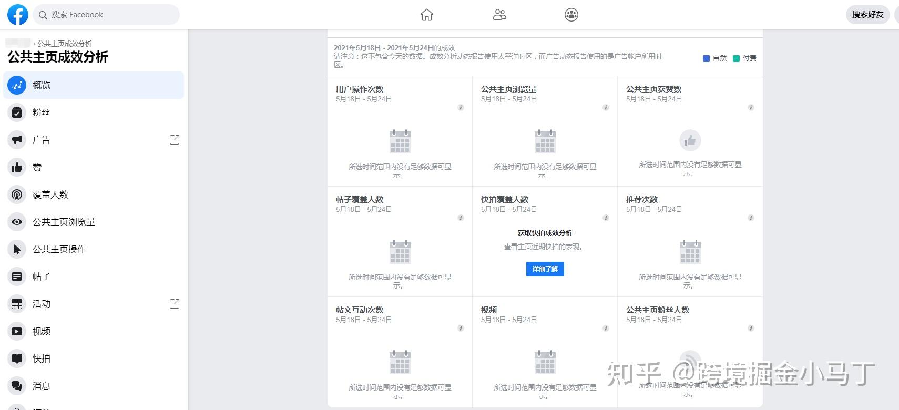Click info icon on 快拍覆盖人数 card
Image resolution: width=899 pixels, height=410 pixels.
coord(606,218)
